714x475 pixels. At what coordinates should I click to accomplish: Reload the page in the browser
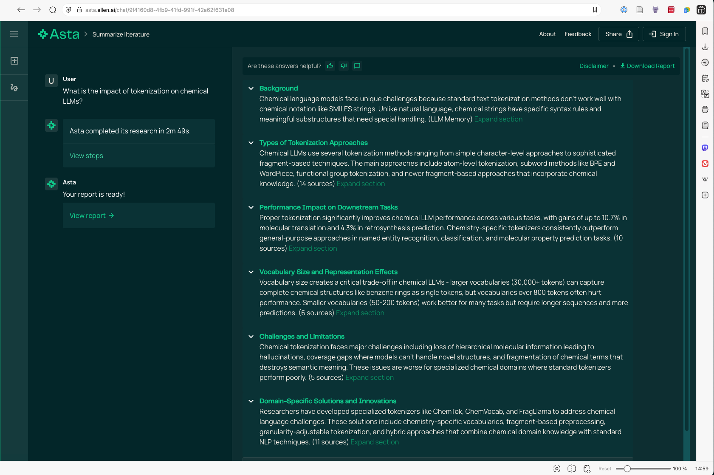53,10
